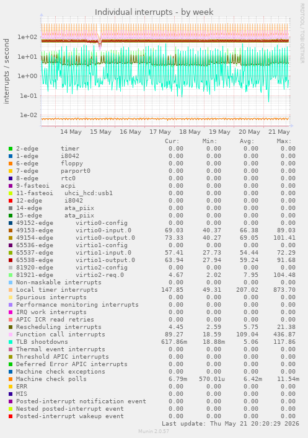This screenshot has height=438, width=308.
Task: Click the timer legend green swatch
Action: [x=11, y=149]
